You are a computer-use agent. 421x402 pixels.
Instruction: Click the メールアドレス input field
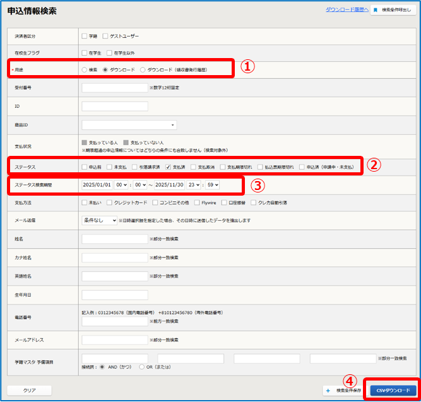[x=115, y=340]
